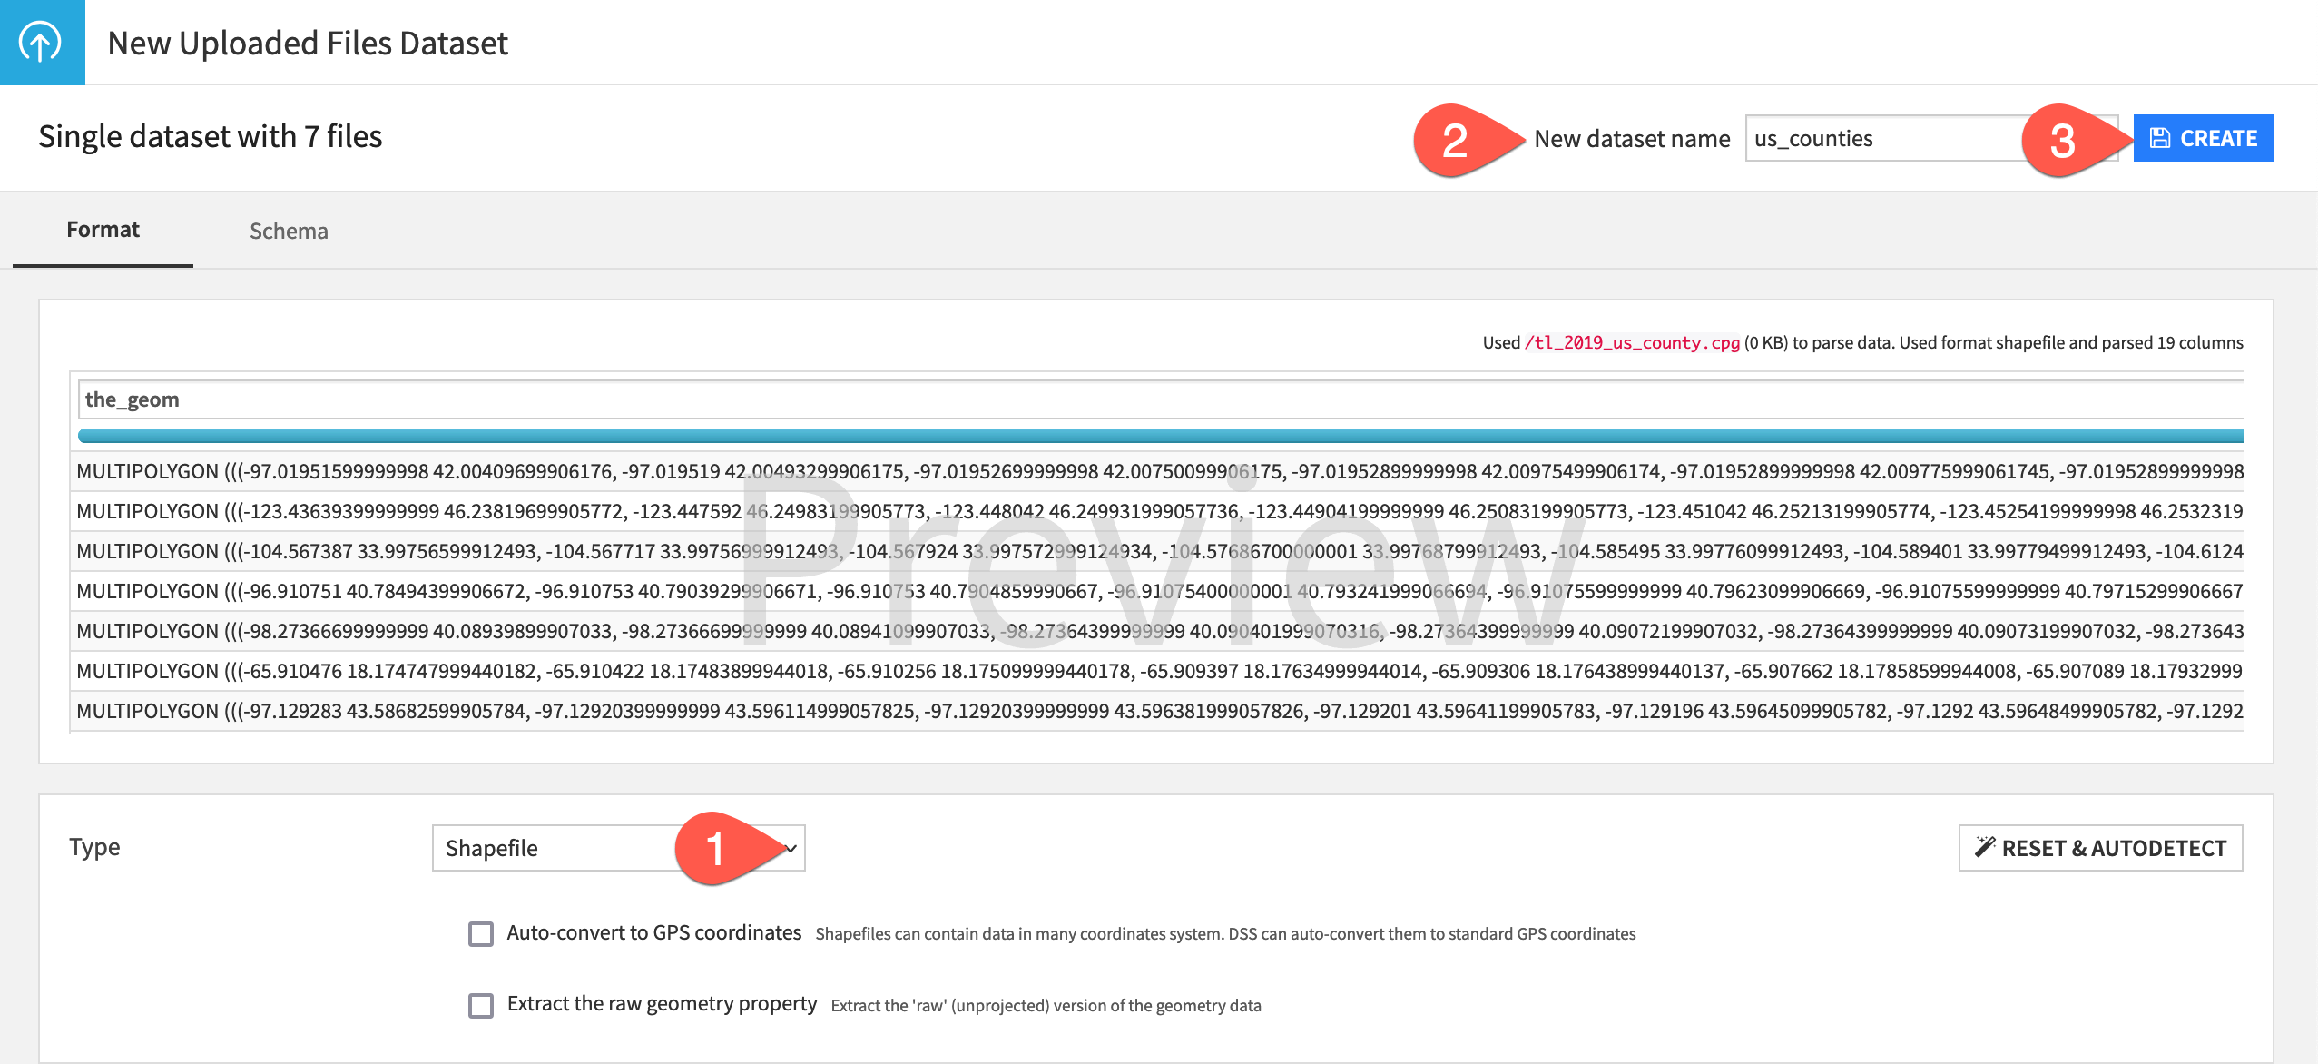Click the blue bar under the_geom column
The image size is (2318, 1064).
pyautogui.click(x=1160, y=436)
